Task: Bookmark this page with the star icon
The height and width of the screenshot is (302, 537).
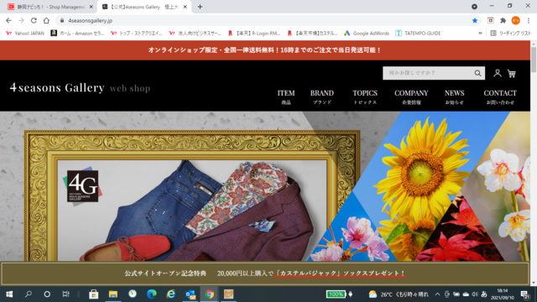Action: click(475, 20)
